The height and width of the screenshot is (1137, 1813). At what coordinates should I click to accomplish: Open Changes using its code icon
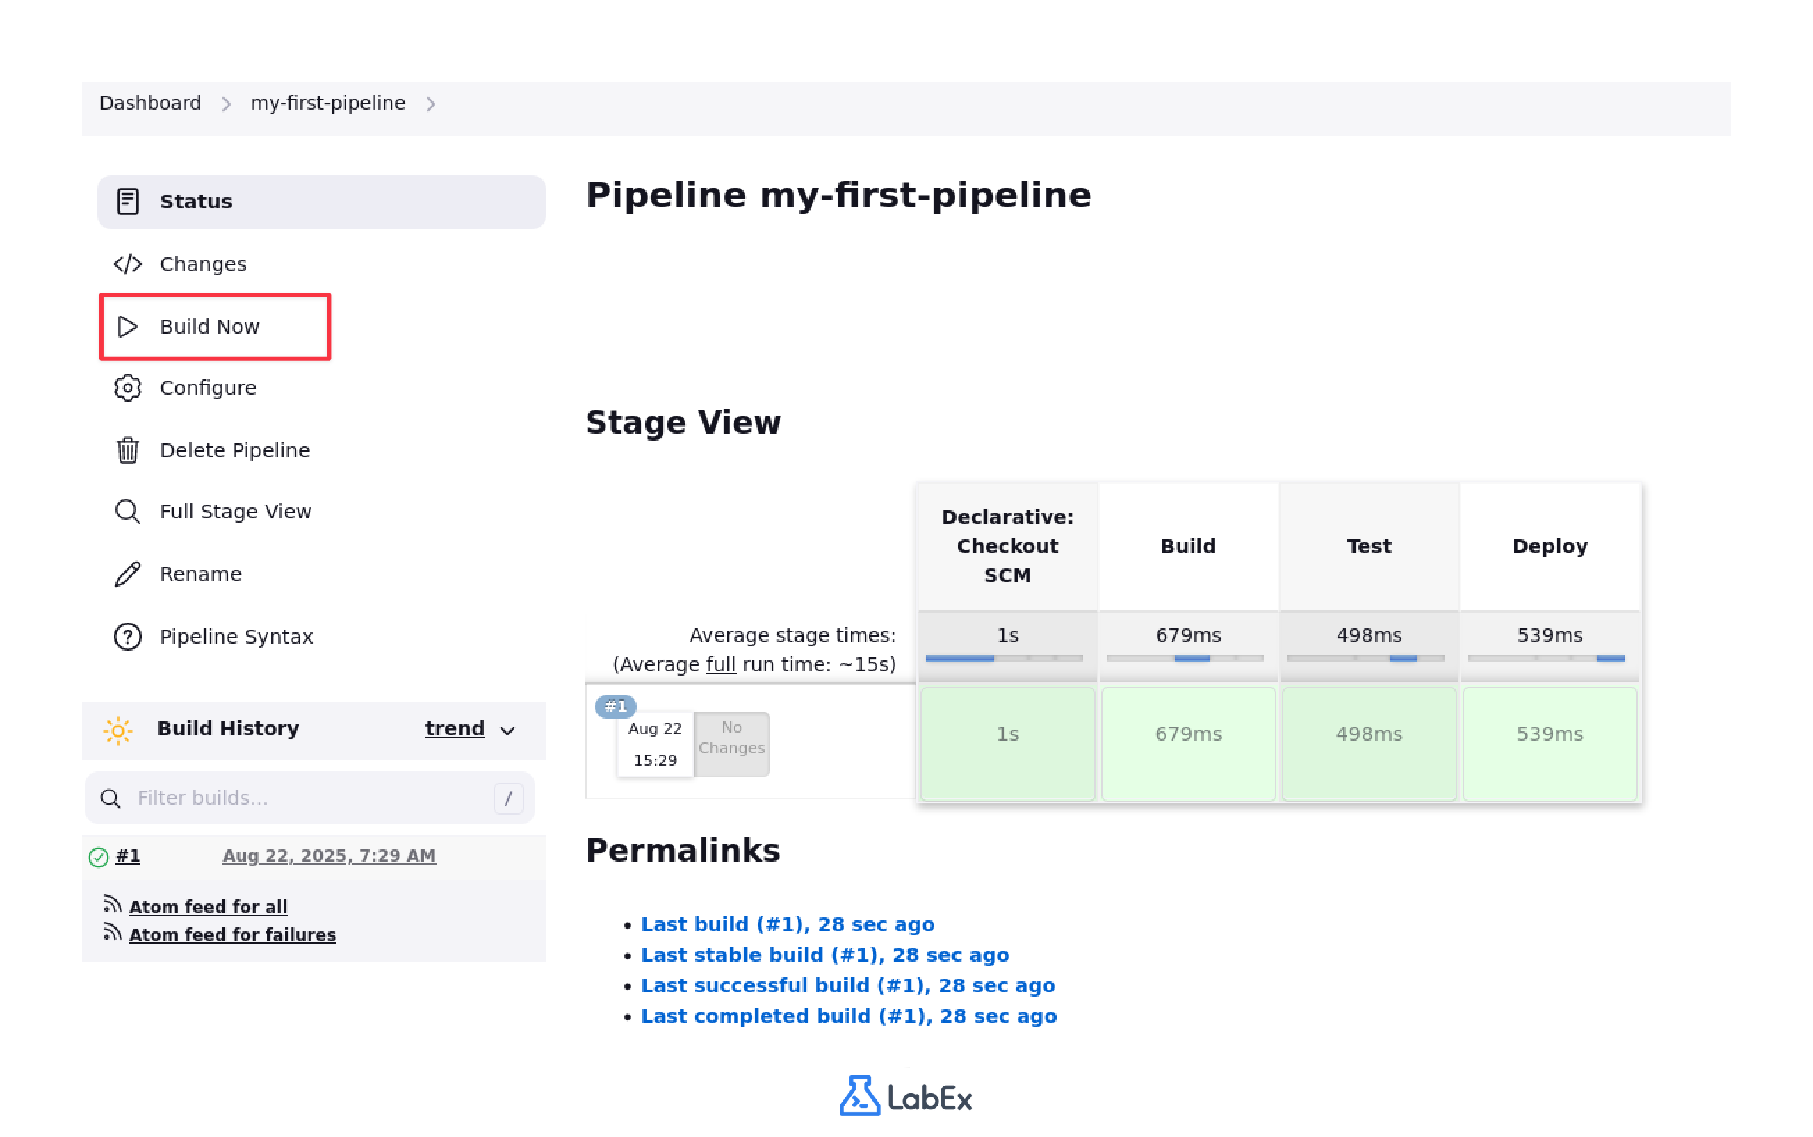coord(127,264)
